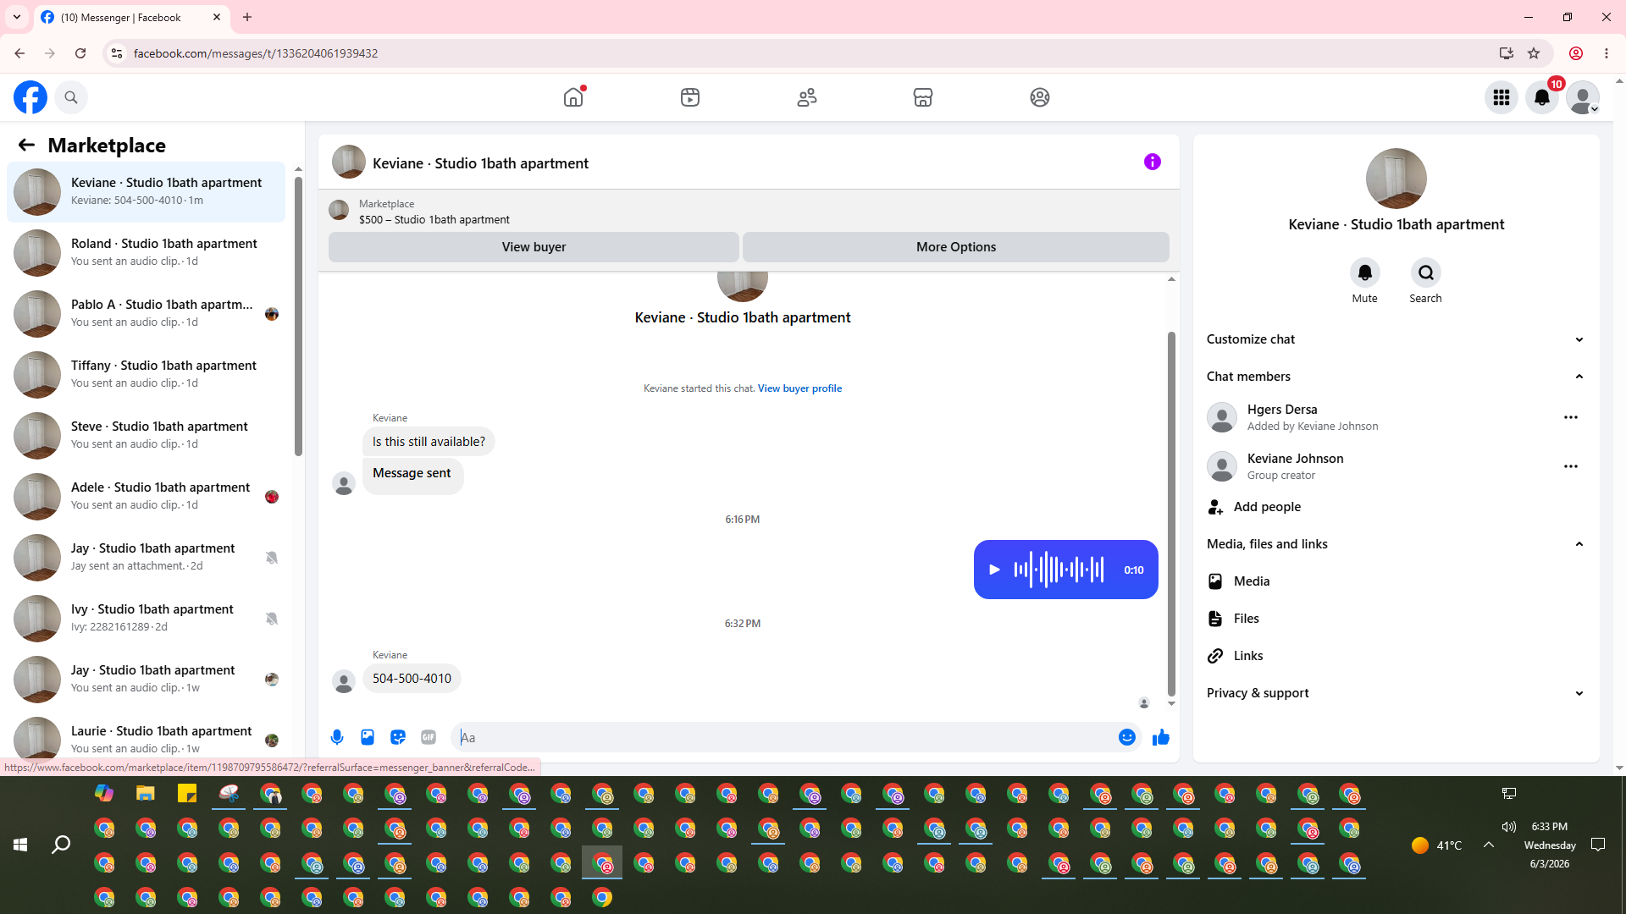This screenshot has height=914, width=1626.
Task: Open the GIF picker
Action: click(x=429, y=737)
